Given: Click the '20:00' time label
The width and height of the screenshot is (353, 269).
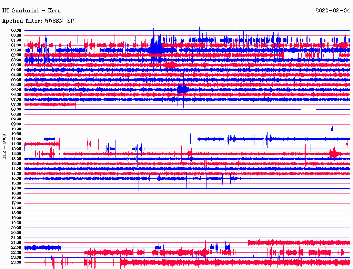Looking at the screenshot, I should click(16, 228).
